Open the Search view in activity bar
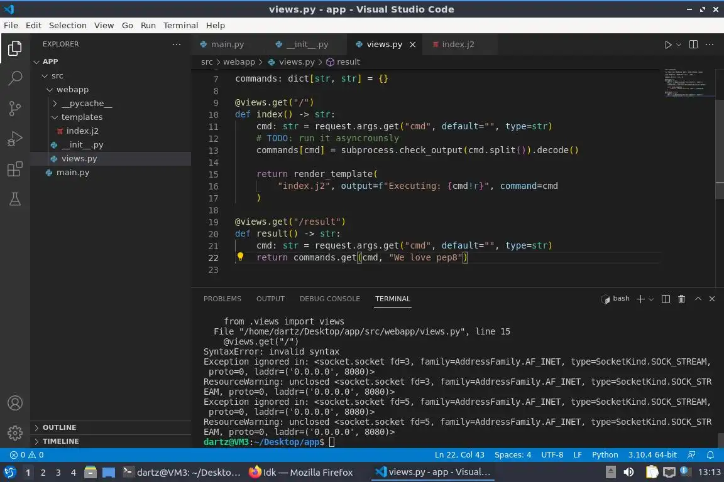The image size is (724, 482). (x=15, y=78)
